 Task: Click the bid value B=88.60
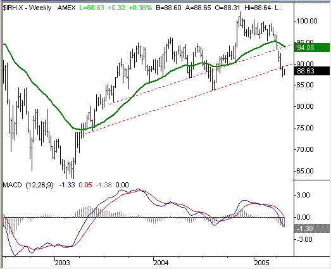tap(168, 8)
